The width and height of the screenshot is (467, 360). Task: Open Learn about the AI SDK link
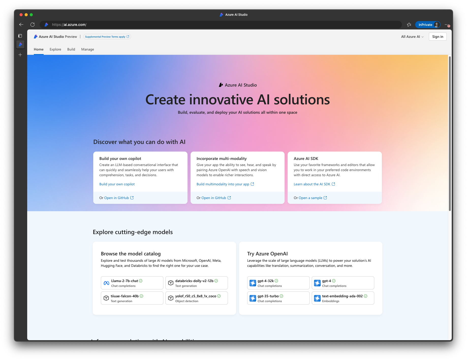coord(314,184)
